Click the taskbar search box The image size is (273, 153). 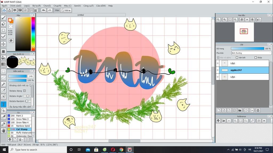point(38,150)
